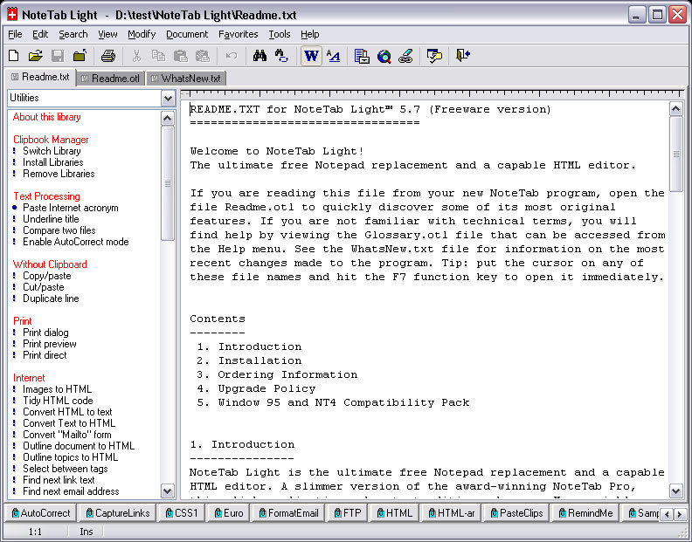692x542 pixels.
Task: Click the Paste clipboard icon
Action: [181, 56]
